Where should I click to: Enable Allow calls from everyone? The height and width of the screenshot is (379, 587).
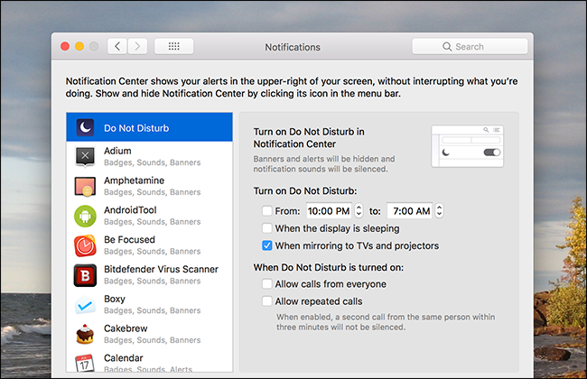(267, 283)
